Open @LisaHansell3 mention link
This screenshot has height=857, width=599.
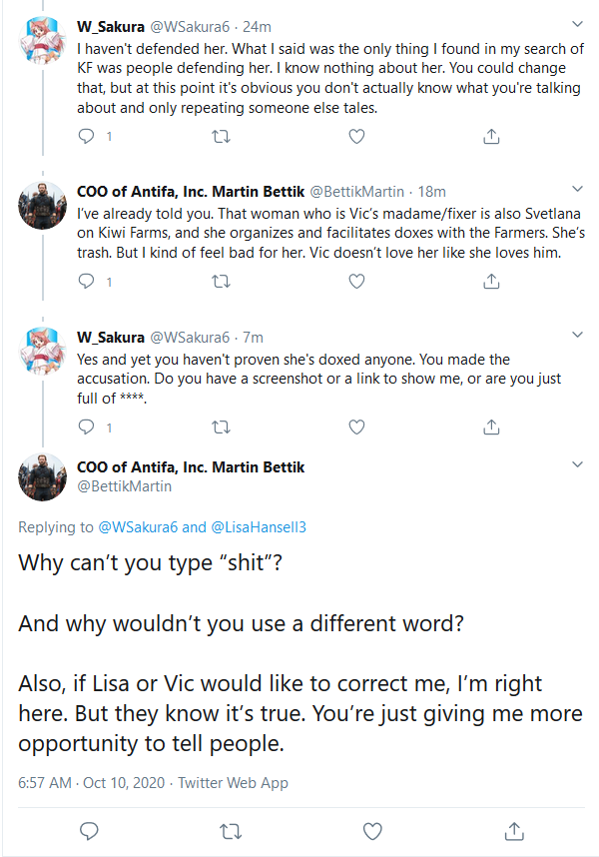tap(259, 527)
